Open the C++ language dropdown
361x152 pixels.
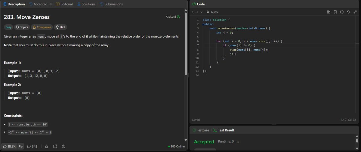197,12
